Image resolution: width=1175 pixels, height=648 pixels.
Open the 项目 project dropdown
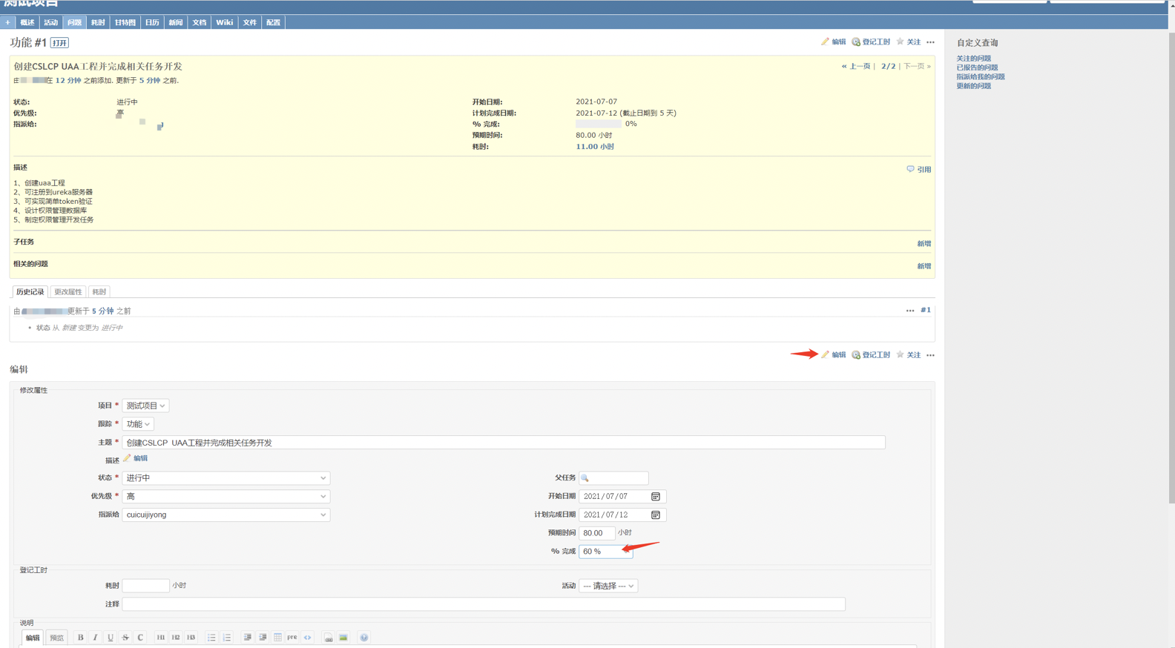[145, 406]
